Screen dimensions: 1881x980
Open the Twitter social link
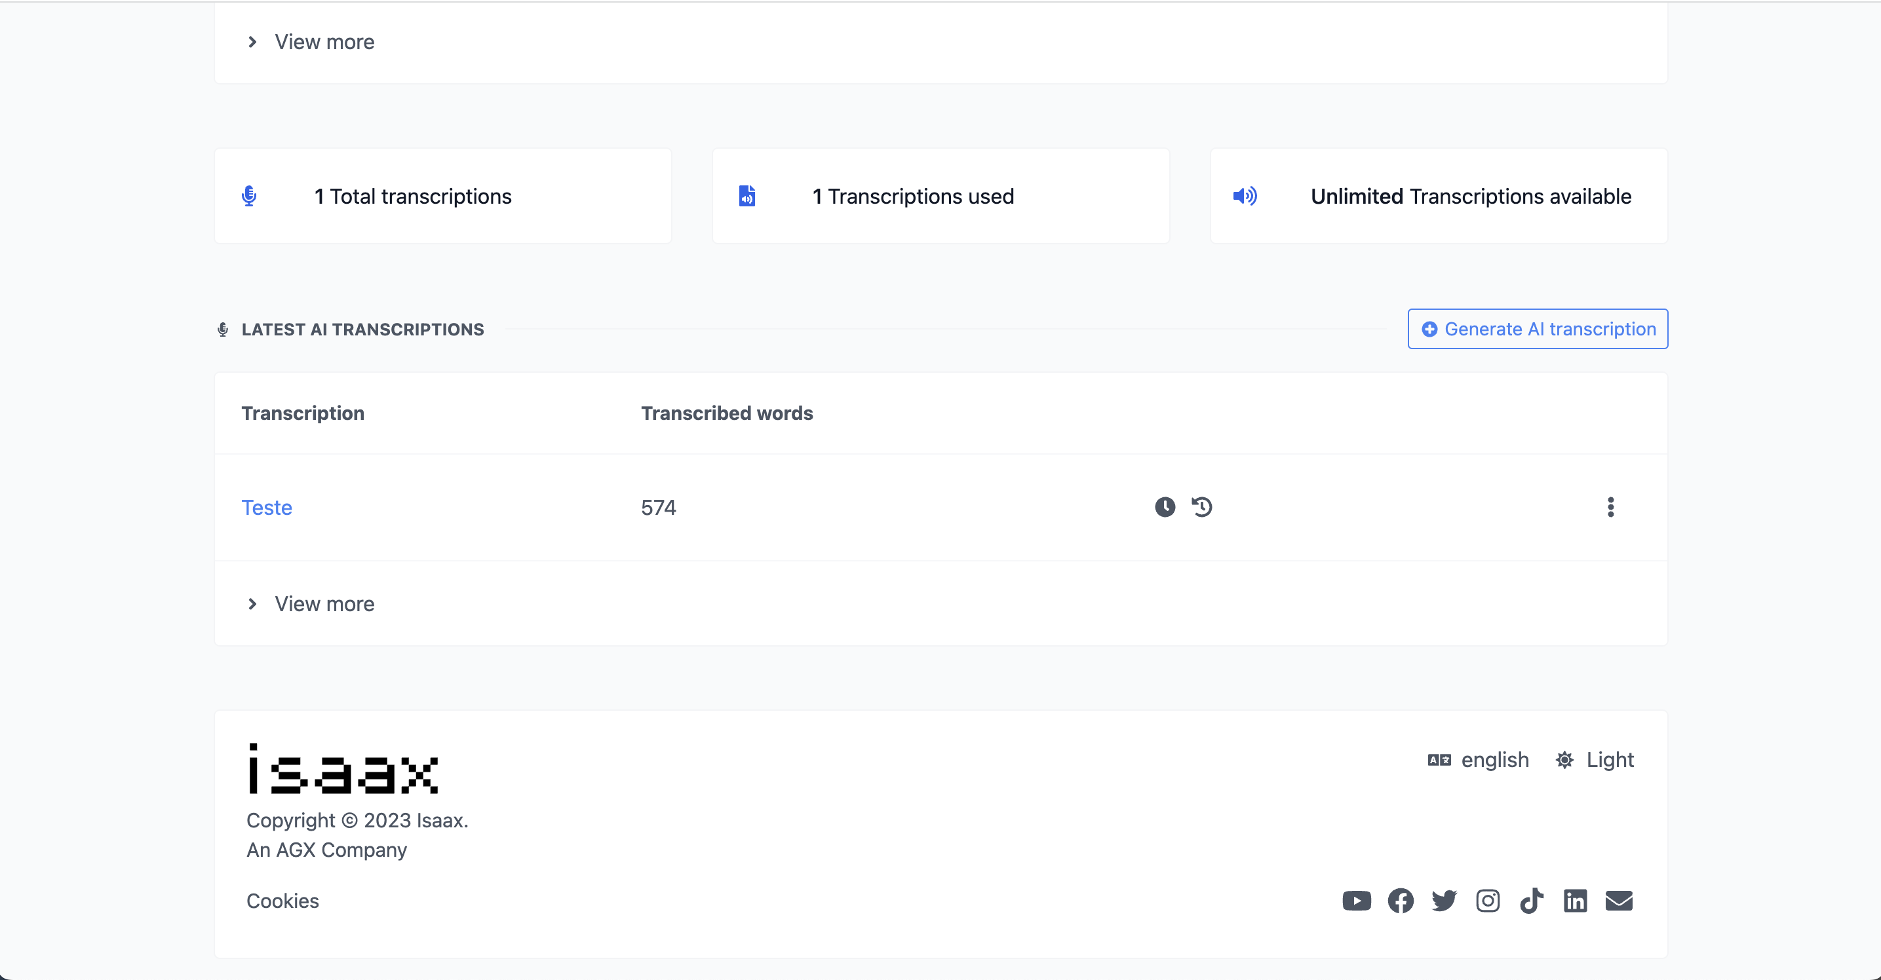click(x=1444, y=901)
